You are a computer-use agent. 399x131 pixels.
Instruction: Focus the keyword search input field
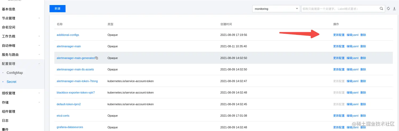coord(340,9)
